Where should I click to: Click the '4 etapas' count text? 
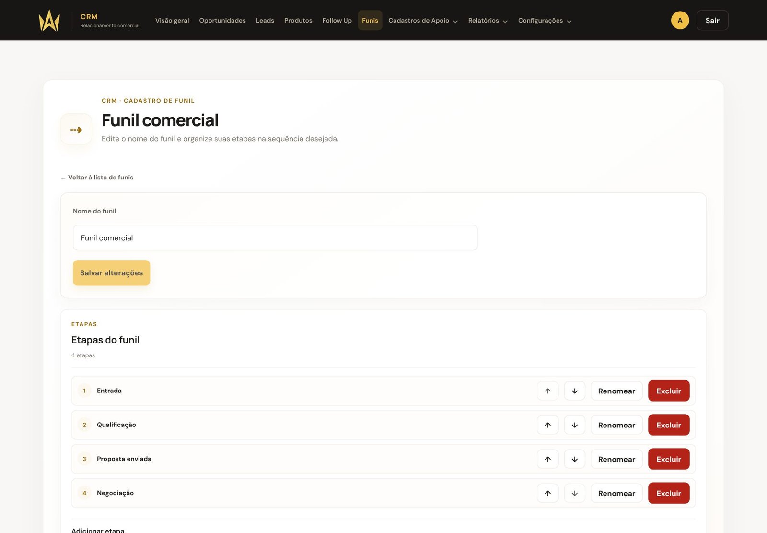[83, 355]
